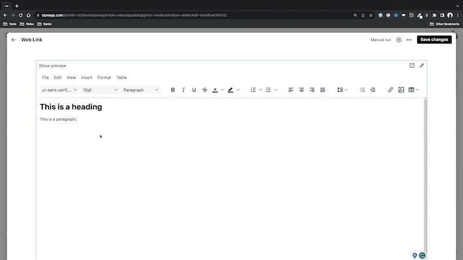Toggle underline formatting
This screenshot has width=463, height=260.
coord(194,90)
